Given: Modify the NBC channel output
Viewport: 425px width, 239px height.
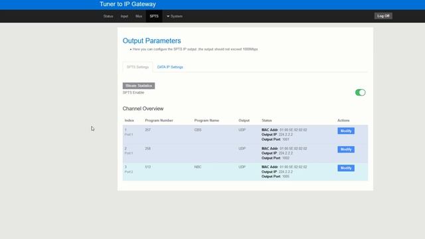Looking at the screenshot, I should tap(346, 168).
